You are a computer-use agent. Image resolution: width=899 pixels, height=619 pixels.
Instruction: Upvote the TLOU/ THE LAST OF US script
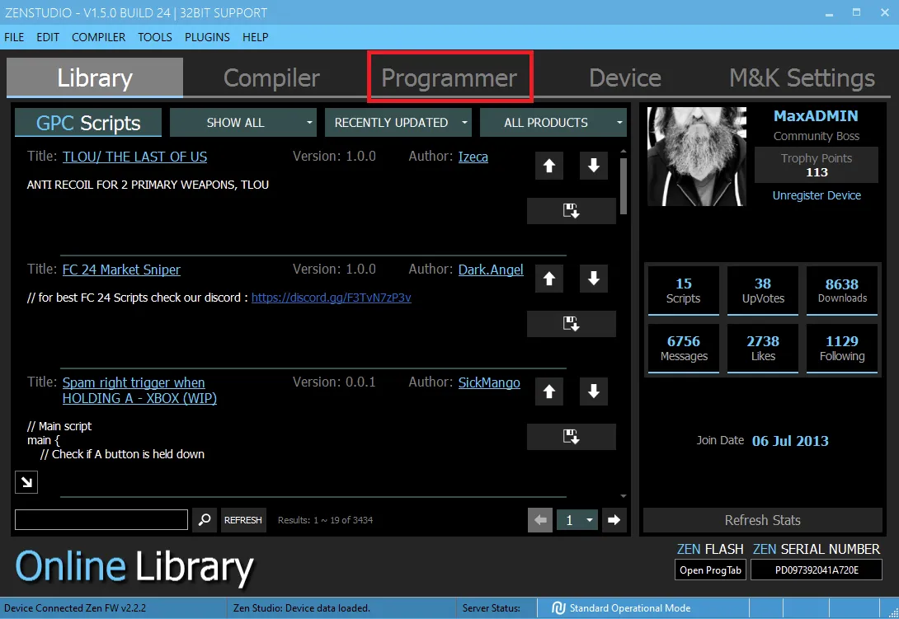tap(549, 166)
